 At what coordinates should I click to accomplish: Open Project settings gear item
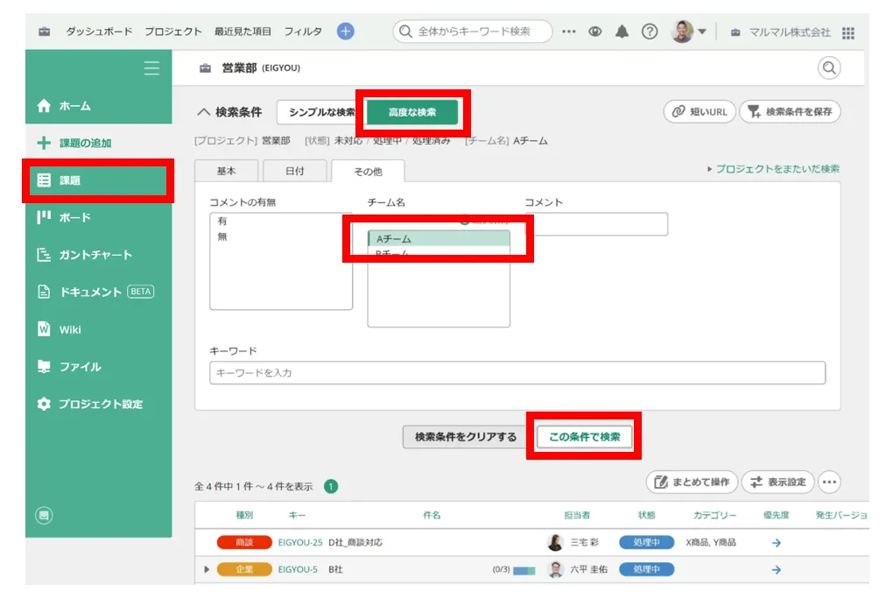100,404
